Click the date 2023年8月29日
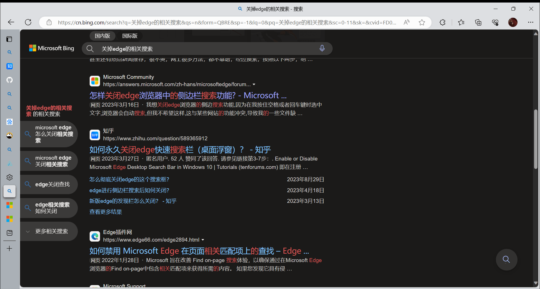Screen dimensions: 540x289 coord(305,179)
